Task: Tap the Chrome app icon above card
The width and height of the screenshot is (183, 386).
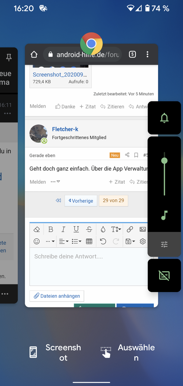Action: [x=91, y=44]
